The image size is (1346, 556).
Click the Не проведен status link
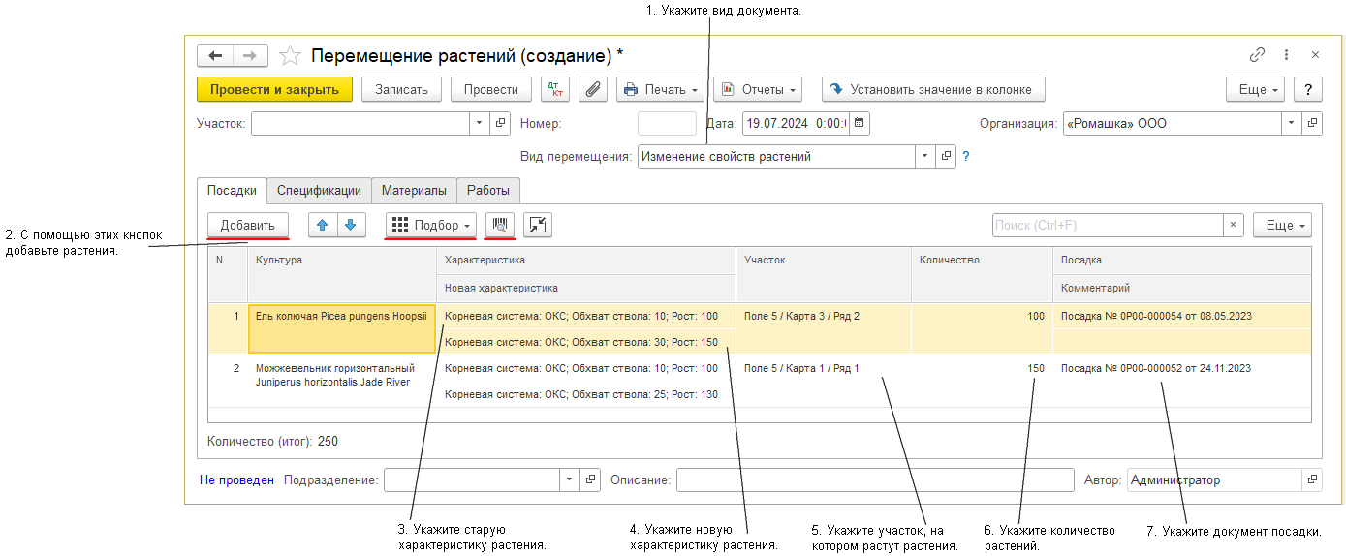pos(236,479)
